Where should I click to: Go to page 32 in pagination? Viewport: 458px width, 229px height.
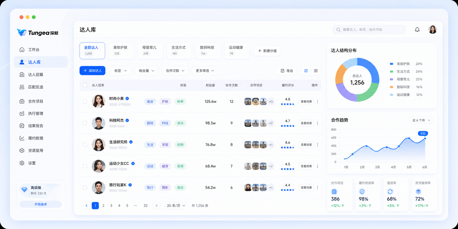coord(146,206)
